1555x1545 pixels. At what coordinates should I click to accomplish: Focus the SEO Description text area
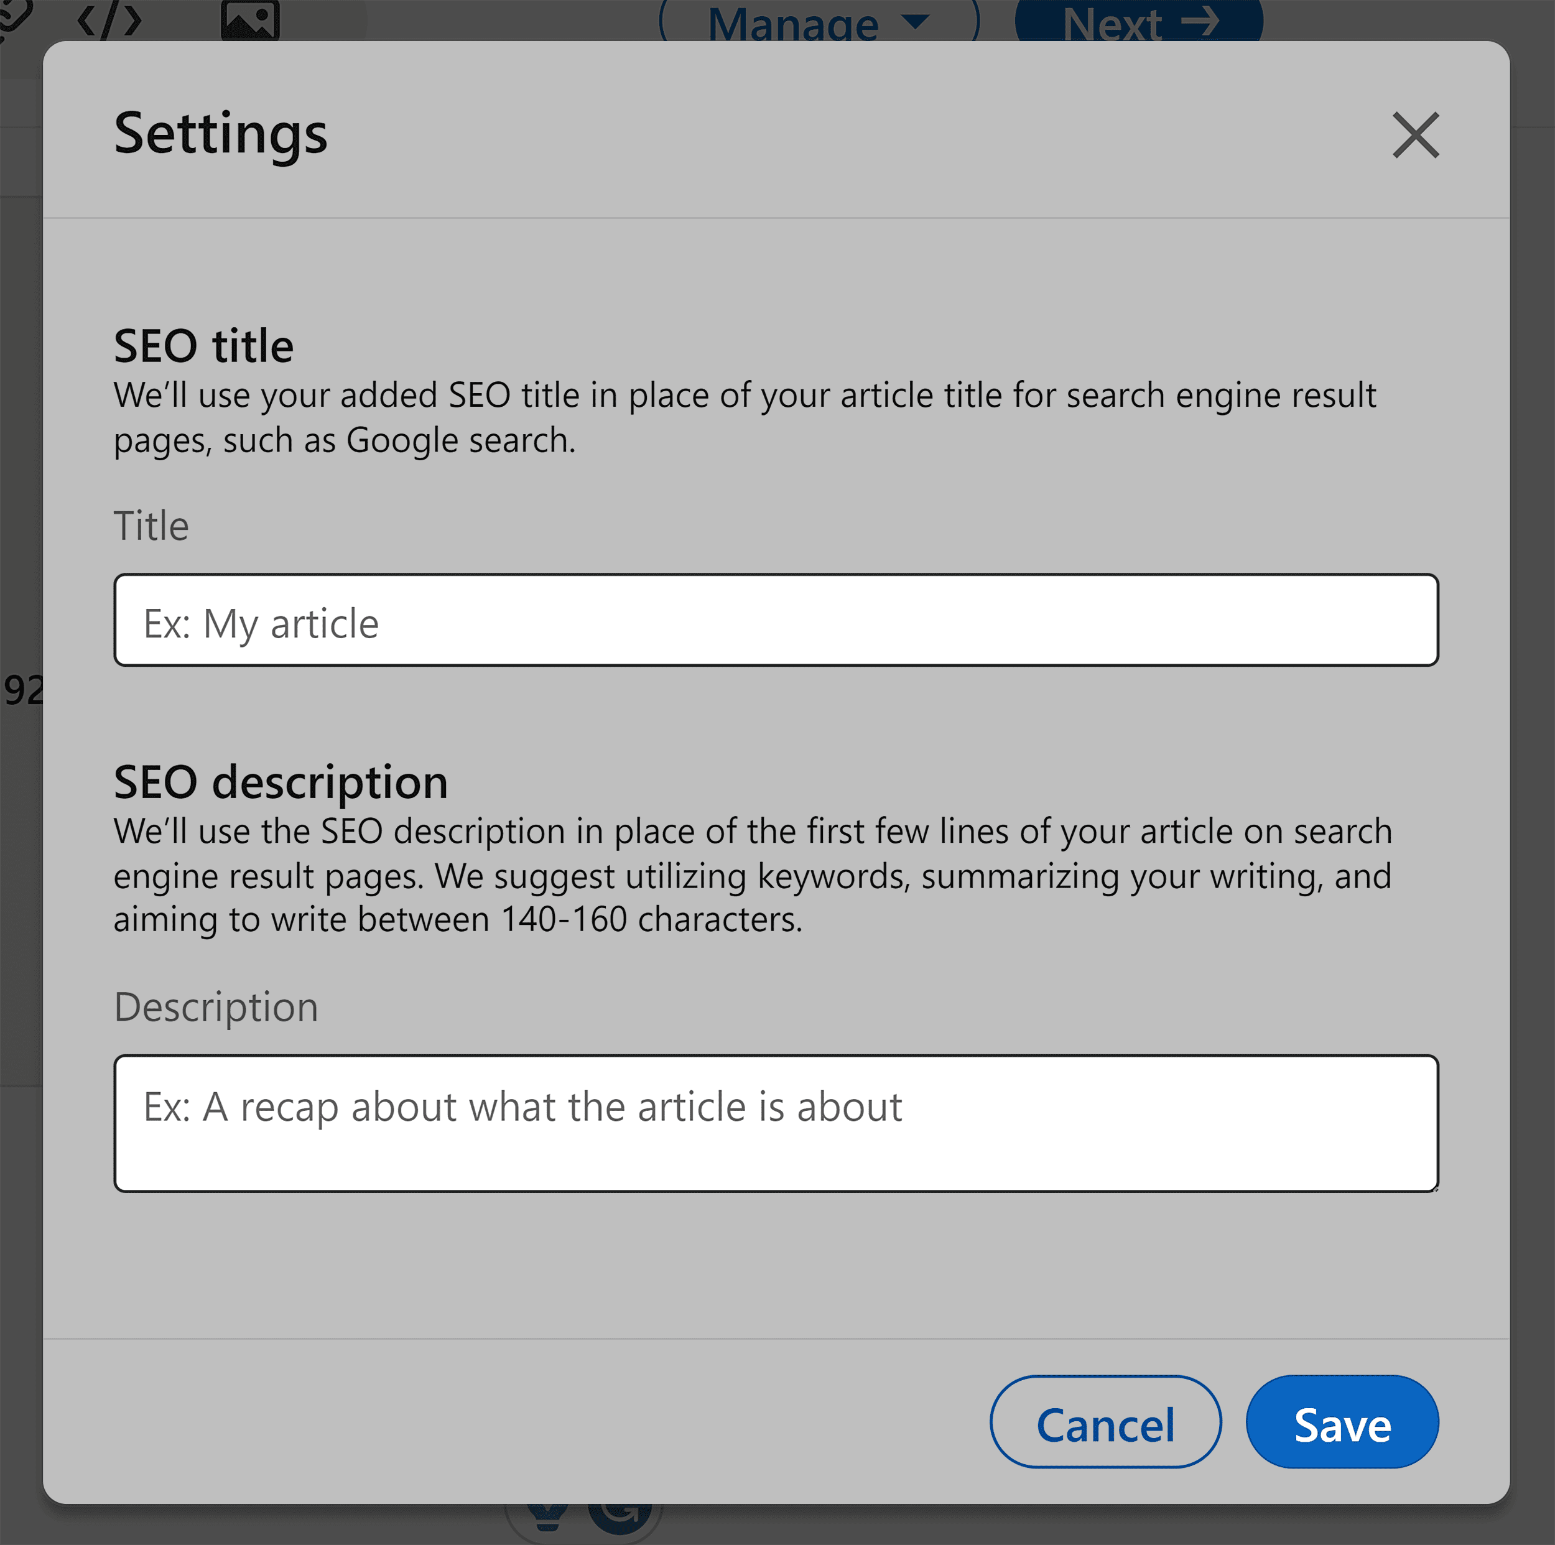(x=776, y=1123)
